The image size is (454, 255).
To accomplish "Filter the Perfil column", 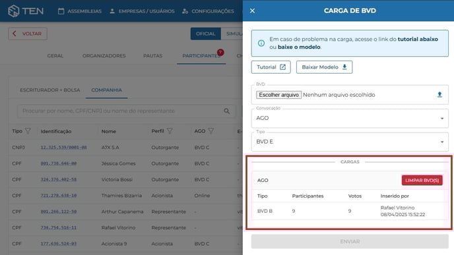I will (x=170, y=131).
